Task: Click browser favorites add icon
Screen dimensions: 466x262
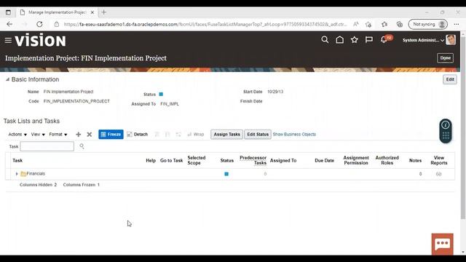Action: (368, 24)
